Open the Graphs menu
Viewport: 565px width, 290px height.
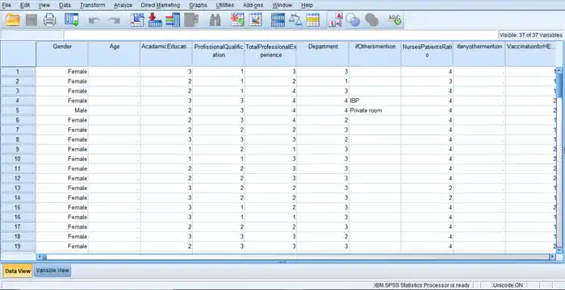[198, 6]
